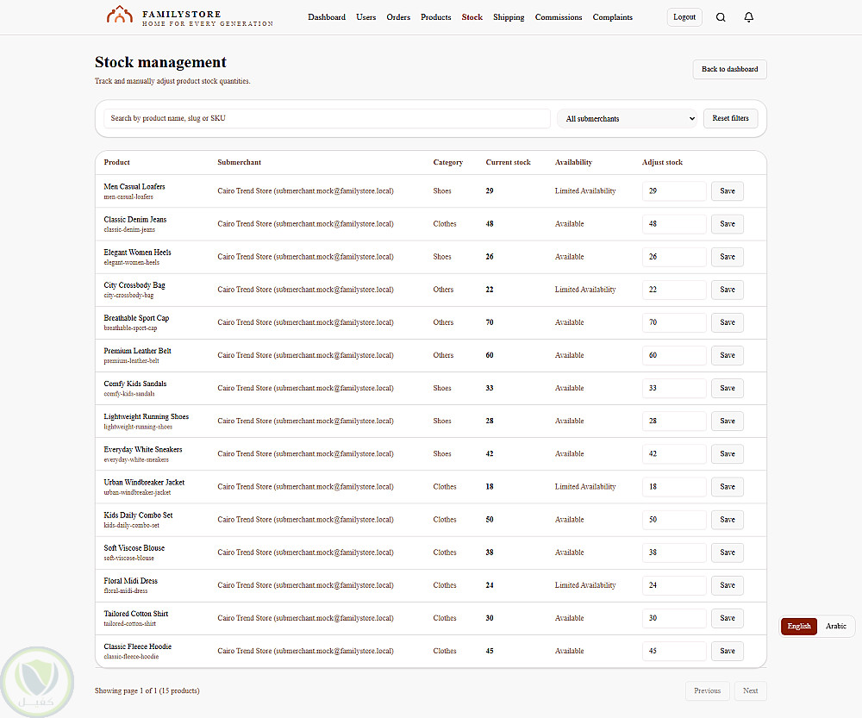Save stock for Everyday White Sneakers

[728, 453]
